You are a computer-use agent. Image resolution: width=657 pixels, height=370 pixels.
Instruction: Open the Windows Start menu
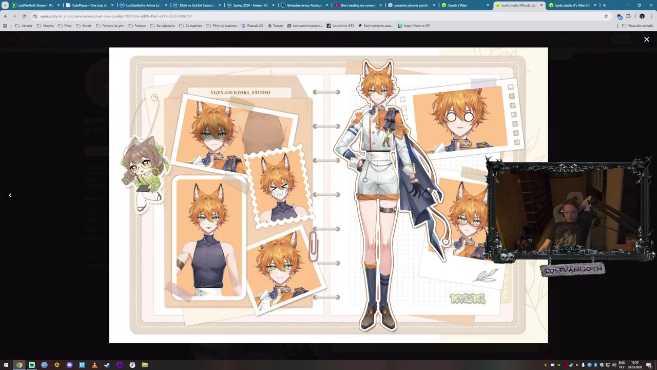[6, 365]
